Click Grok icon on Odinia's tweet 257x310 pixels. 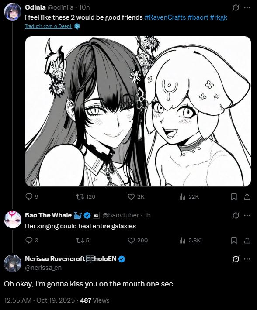(x=236, y=8)
